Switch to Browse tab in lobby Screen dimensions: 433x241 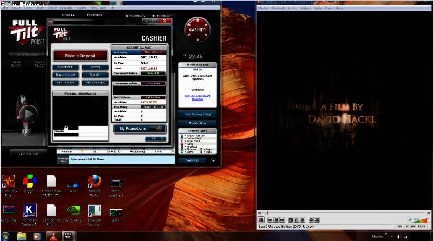click(x=68, y=15)
